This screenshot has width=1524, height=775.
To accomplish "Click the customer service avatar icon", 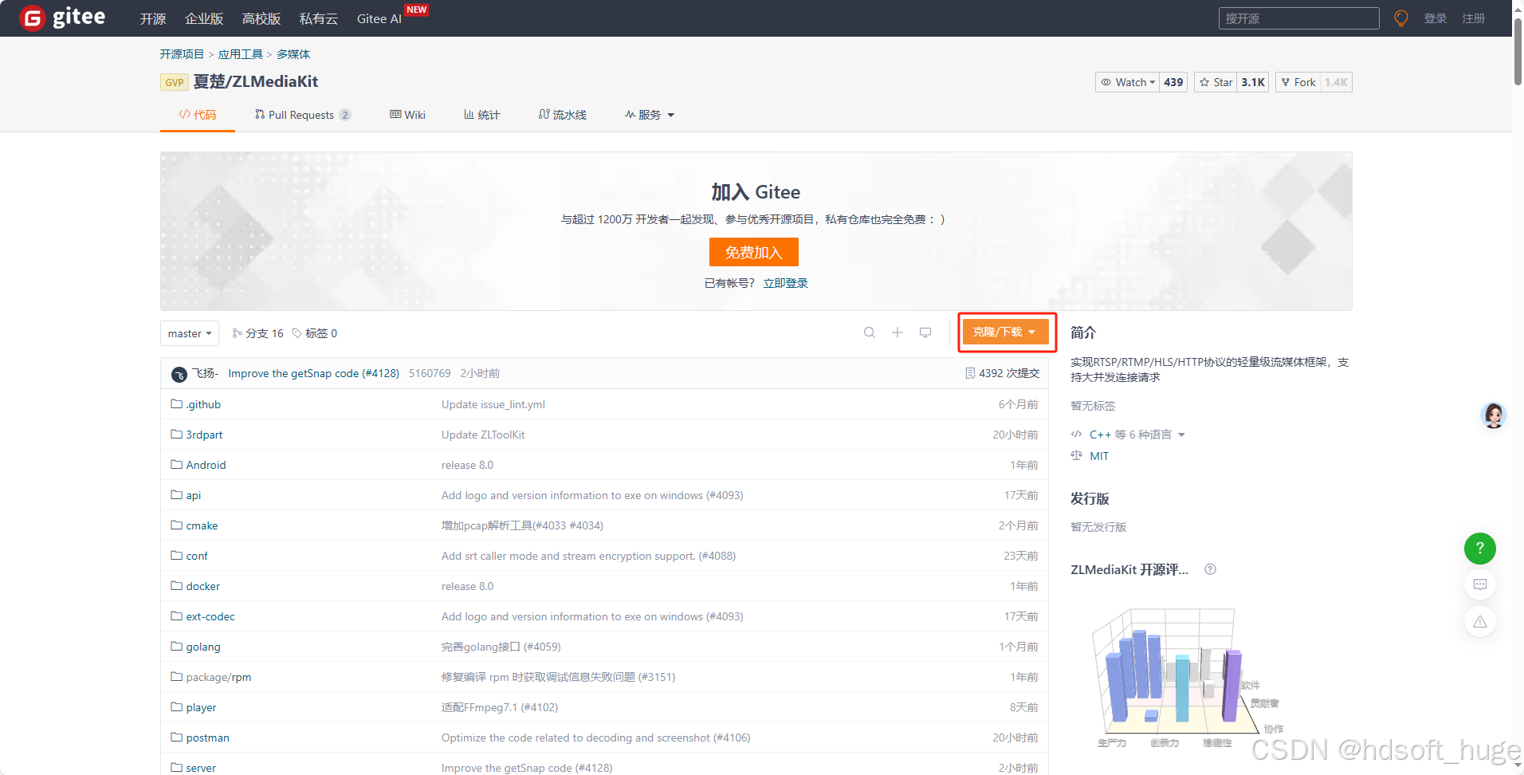I will pos(1494,415).
